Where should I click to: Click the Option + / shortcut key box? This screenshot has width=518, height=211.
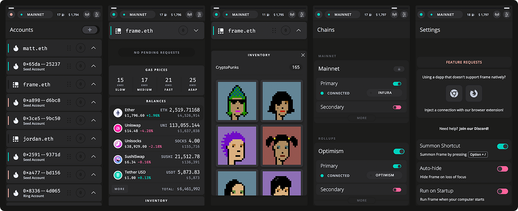(x=478, y=154)
